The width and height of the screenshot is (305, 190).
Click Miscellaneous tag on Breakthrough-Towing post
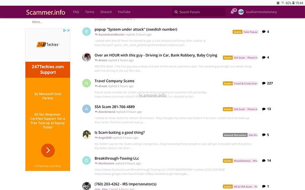pos(242,161)
